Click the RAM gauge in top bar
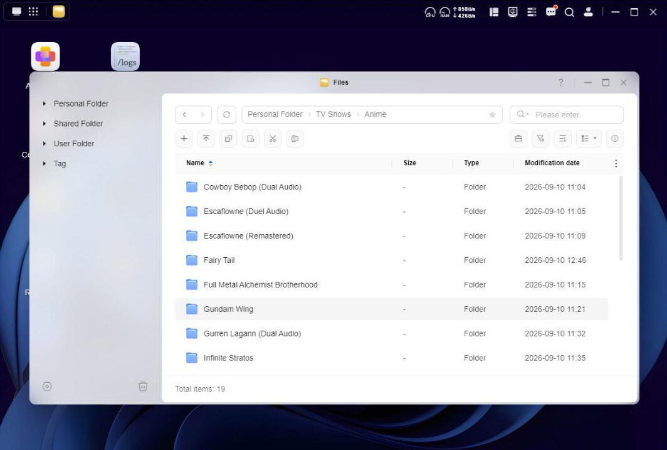Image resolution: width=667 pixels, height=450 pixels. (444, 12)
